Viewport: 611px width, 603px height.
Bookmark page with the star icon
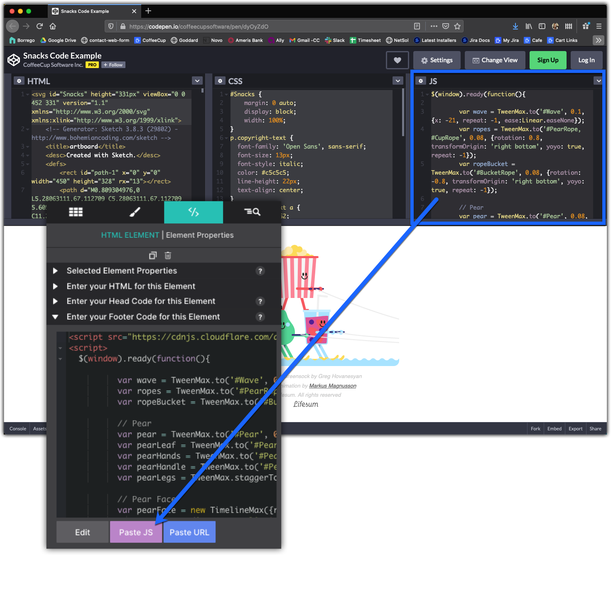tap(457, 26)
